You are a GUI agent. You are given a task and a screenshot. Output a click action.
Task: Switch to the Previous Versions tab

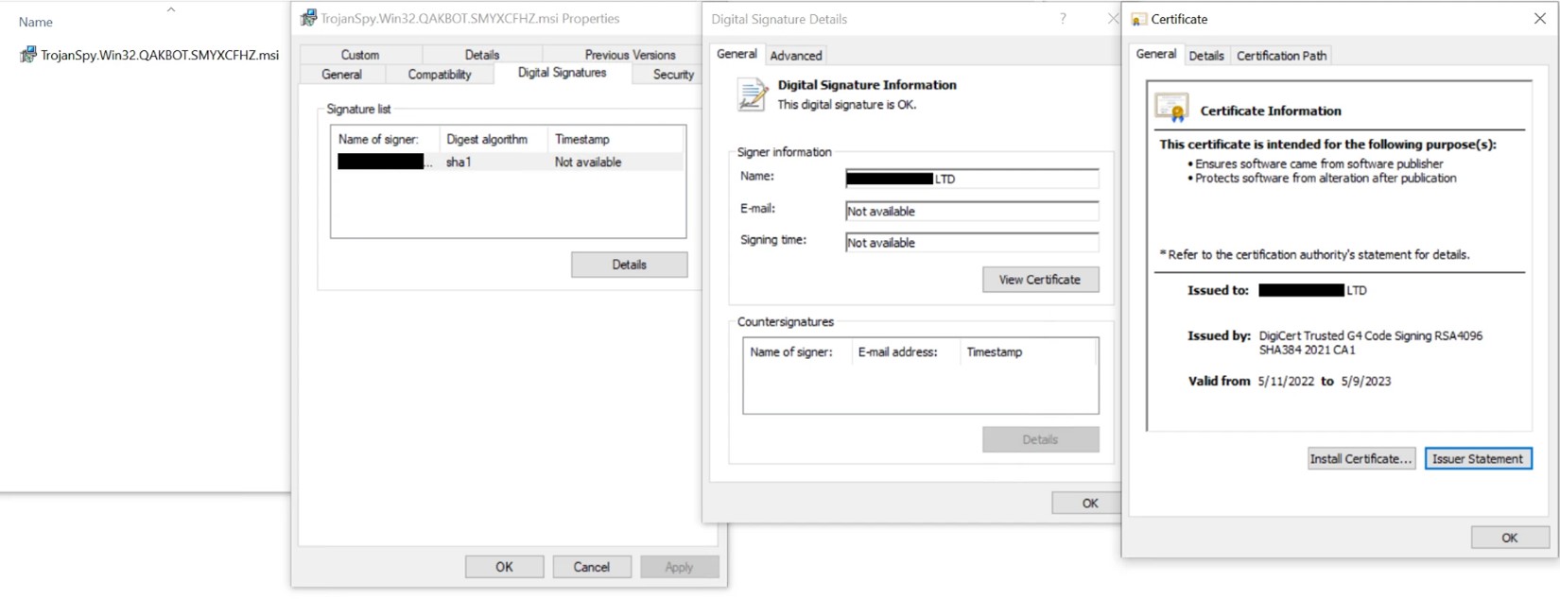point(630,55)
